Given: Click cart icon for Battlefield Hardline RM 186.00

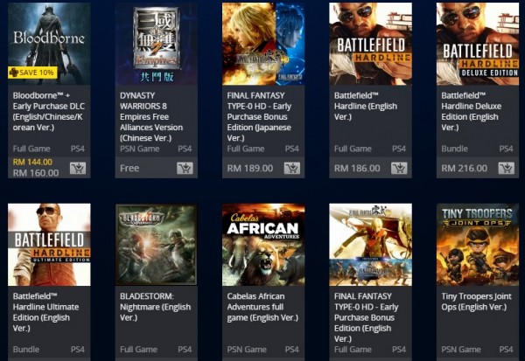Looking at the screenshot, I should (399, 168).
